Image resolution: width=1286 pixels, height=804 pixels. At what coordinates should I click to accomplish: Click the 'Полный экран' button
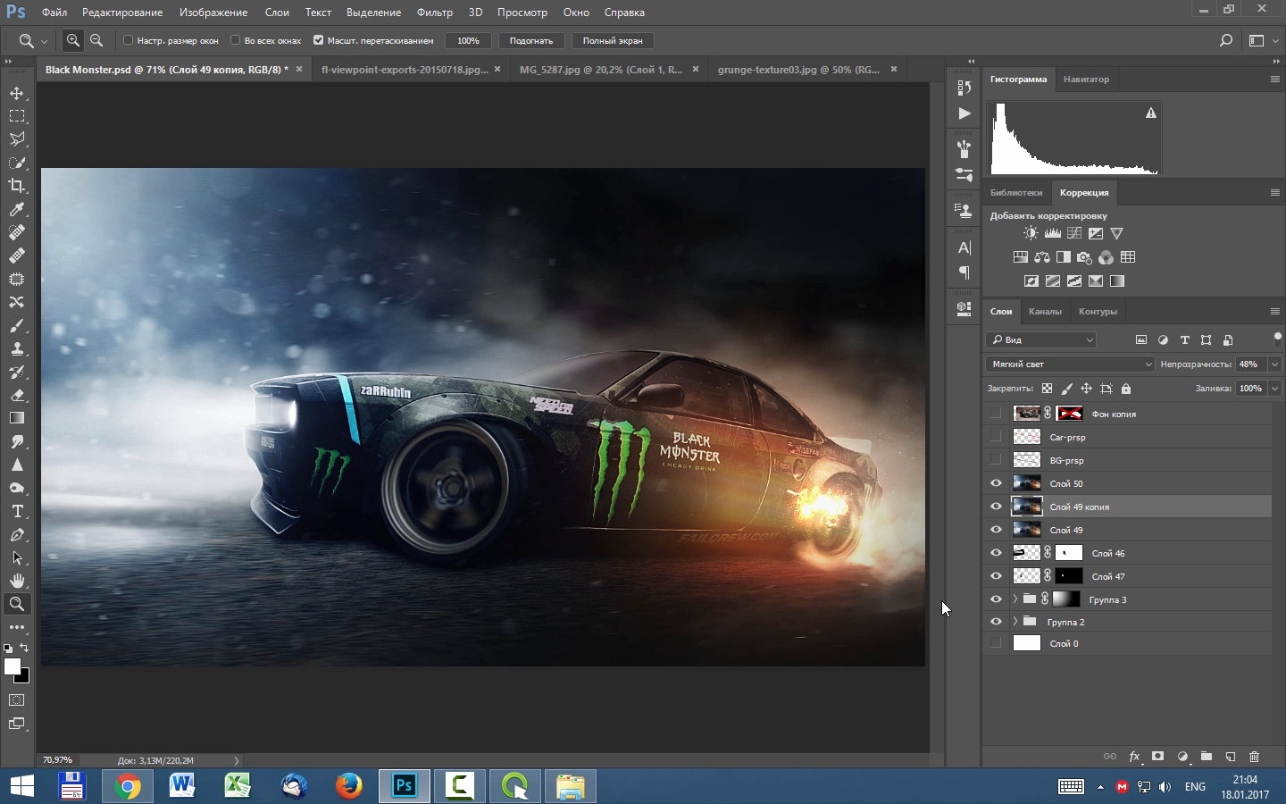click(613, 41)
